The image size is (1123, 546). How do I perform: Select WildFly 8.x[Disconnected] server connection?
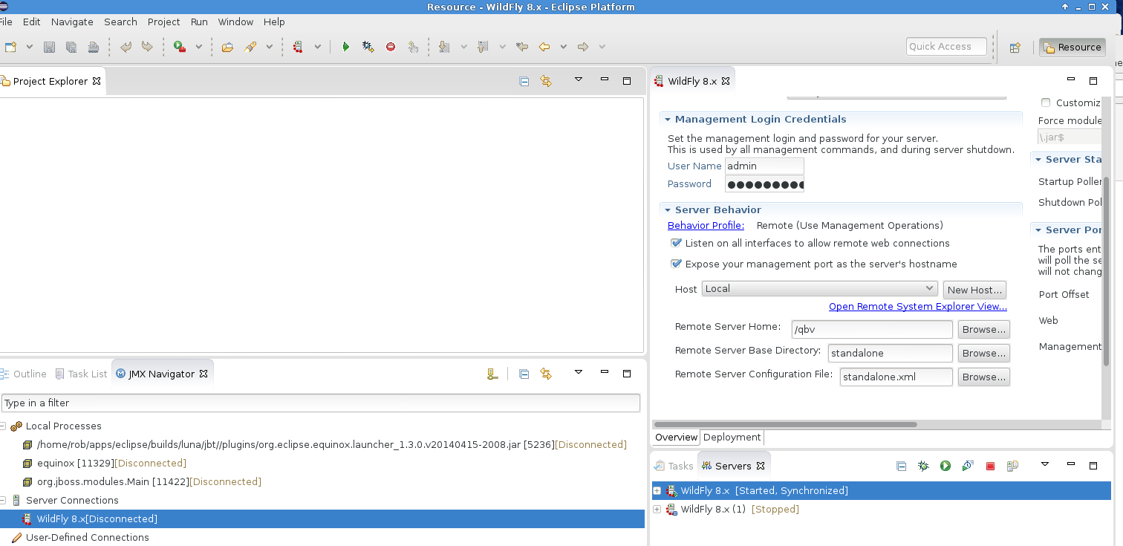(322, 519)
